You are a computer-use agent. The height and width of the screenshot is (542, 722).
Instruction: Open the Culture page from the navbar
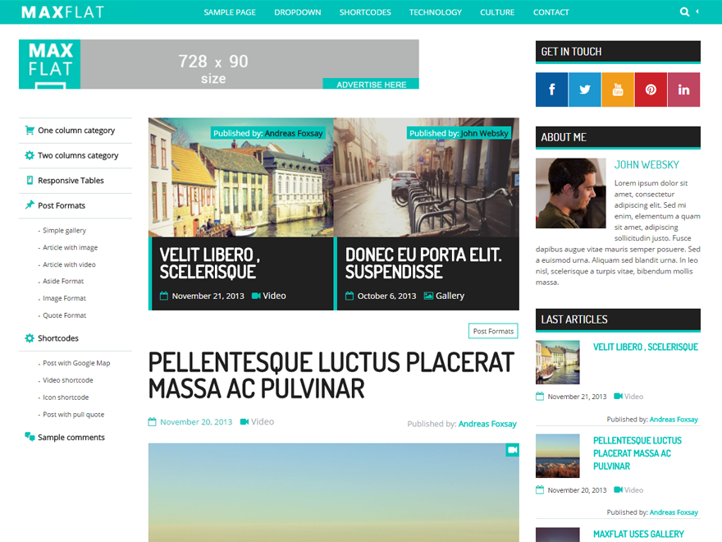coord(497,12)
